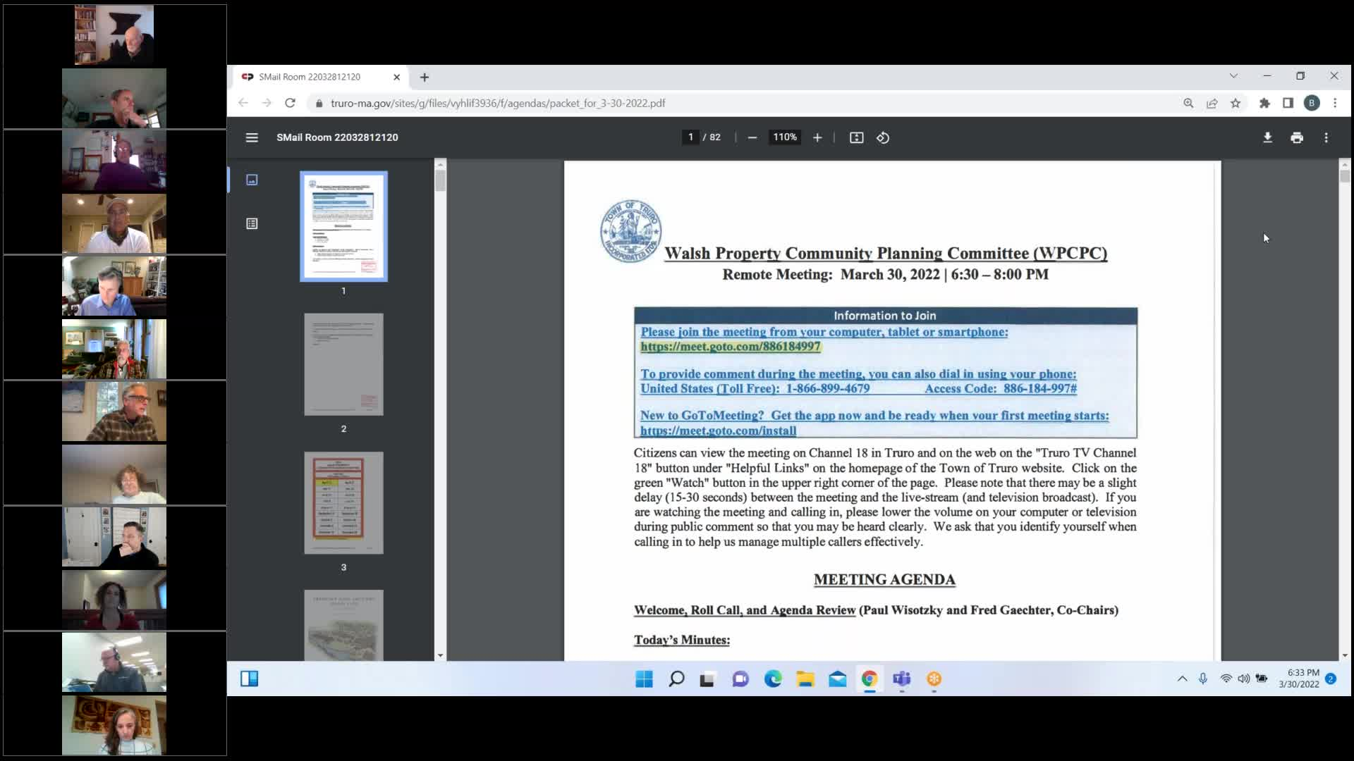The height and width of the screenshot is (761, 1354).
Task: Click the meet.goto.com/886184997 link
Action: pos(729,346)
